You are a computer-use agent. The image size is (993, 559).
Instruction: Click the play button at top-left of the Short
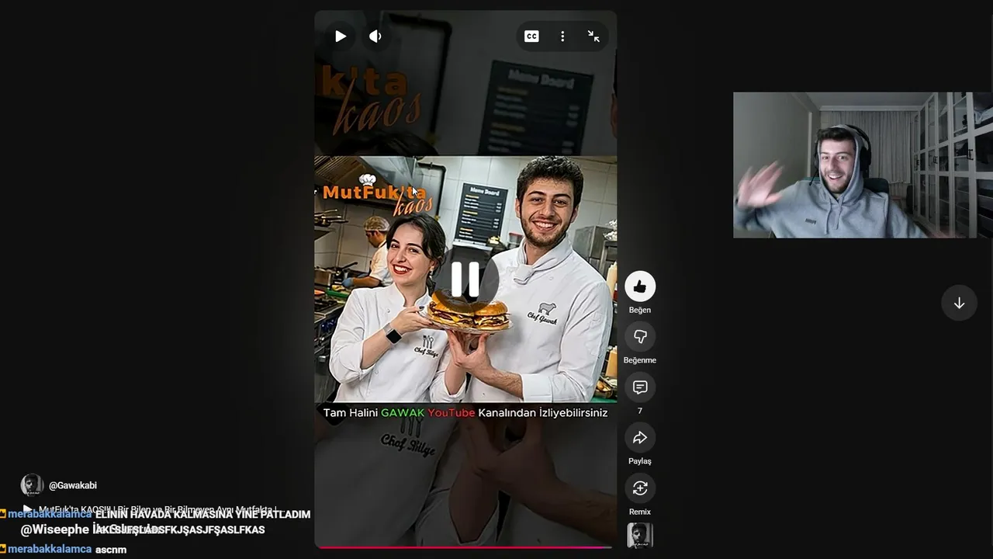tap(340, 36)
